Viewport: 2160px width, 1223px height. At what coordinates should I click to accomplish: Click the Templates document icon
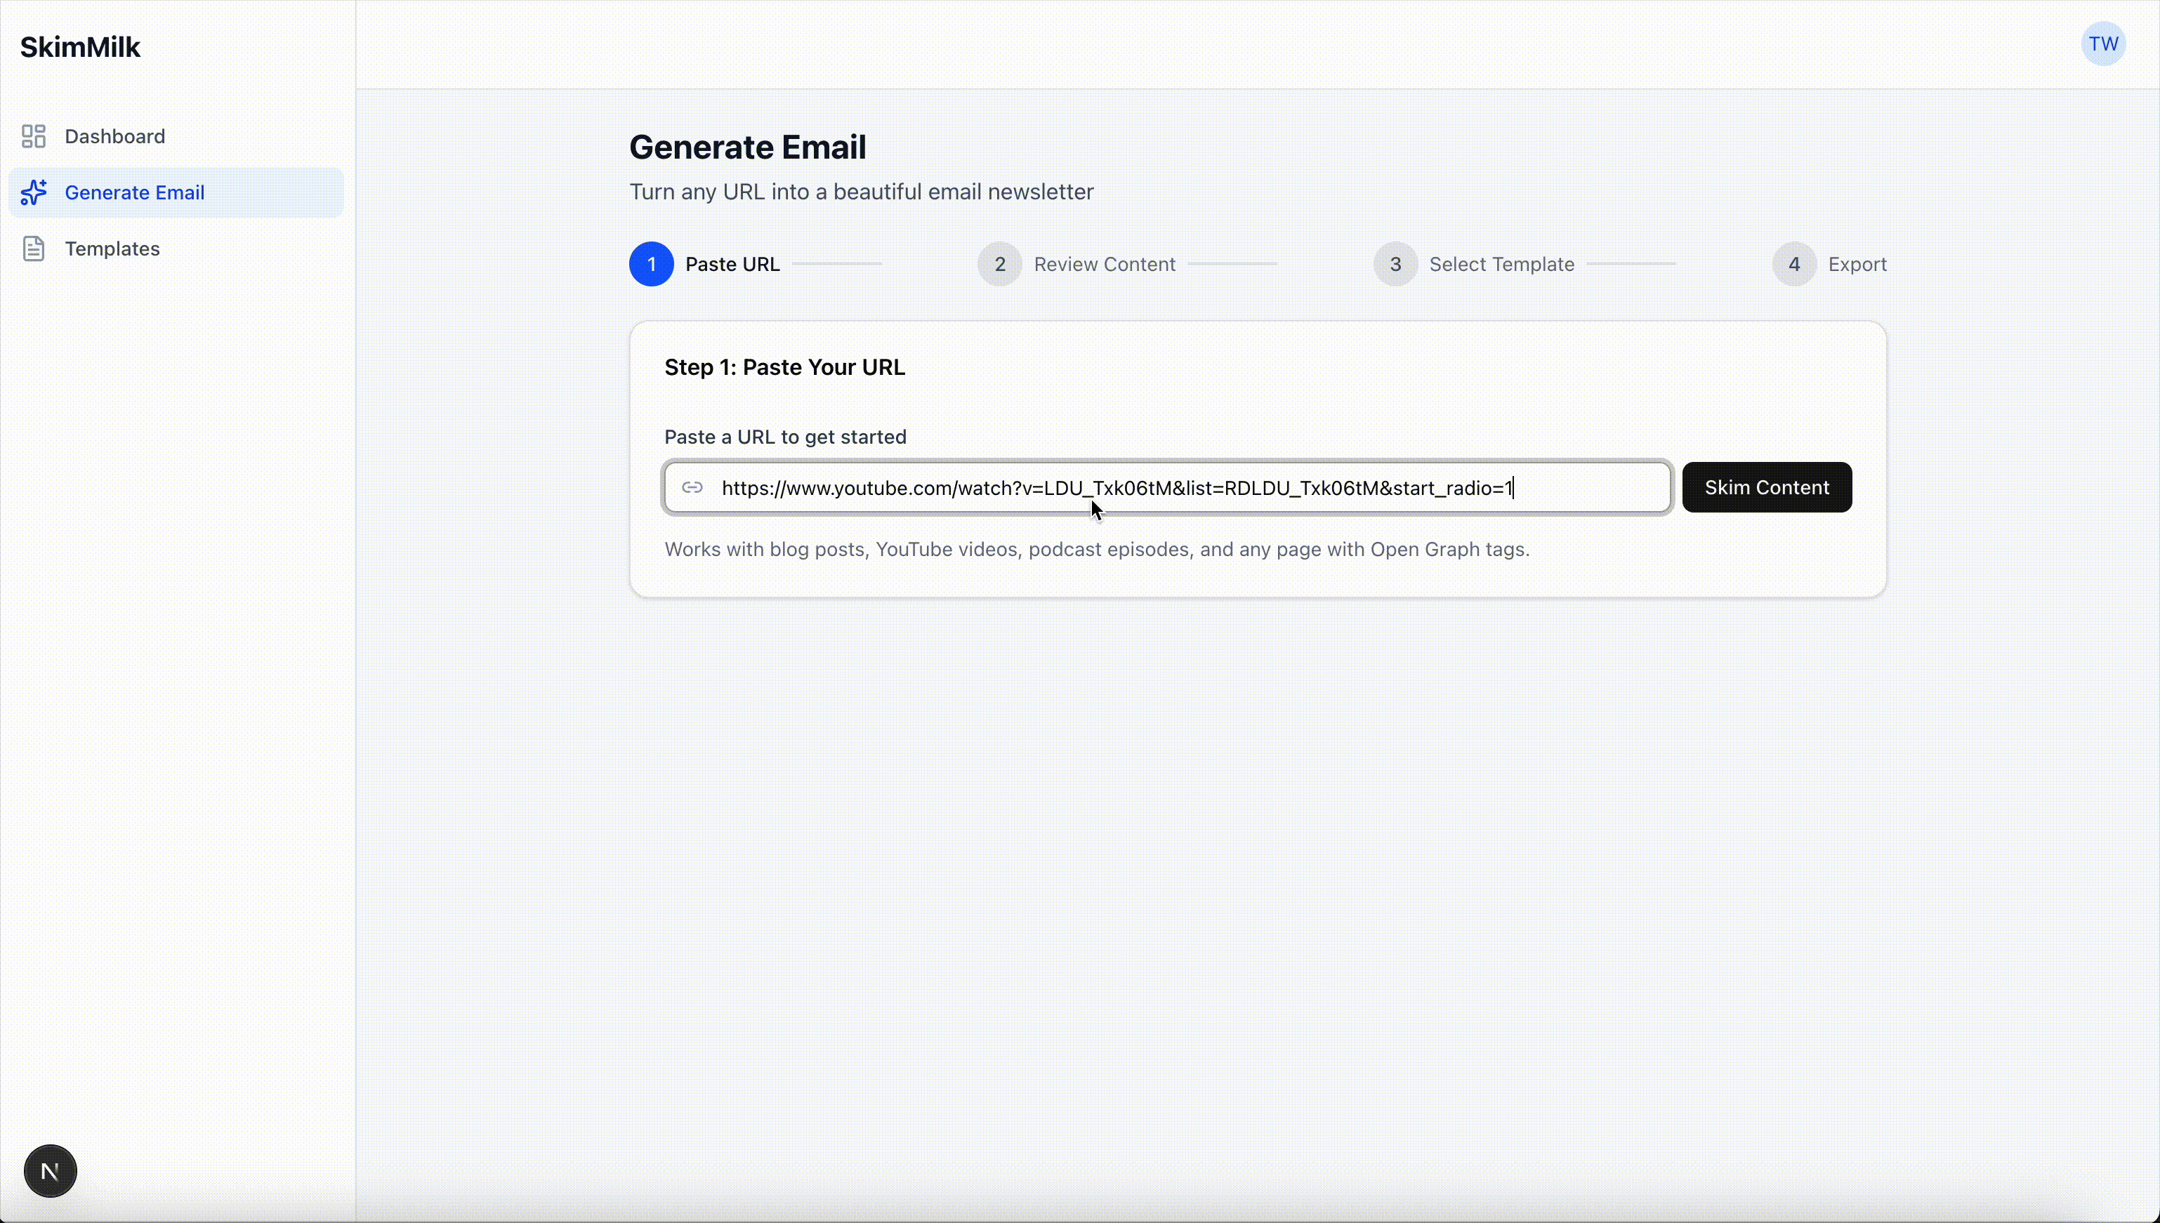[33, 248]
